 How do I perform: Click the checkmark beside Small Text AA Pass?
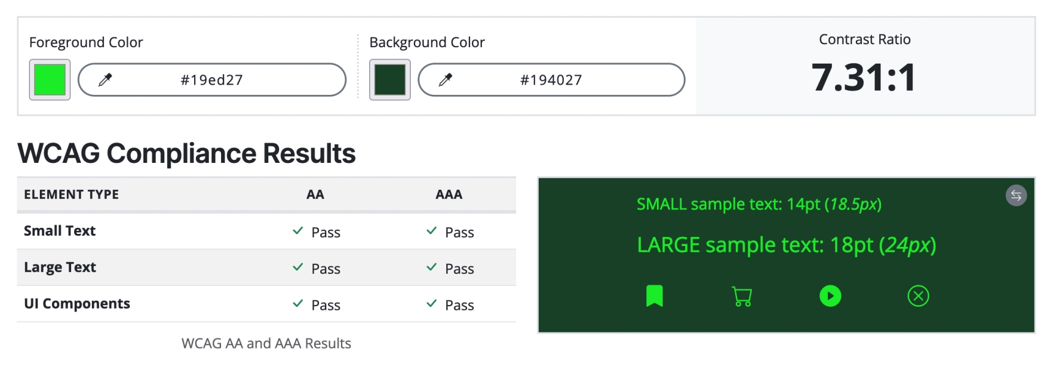(x=298, y=231)
